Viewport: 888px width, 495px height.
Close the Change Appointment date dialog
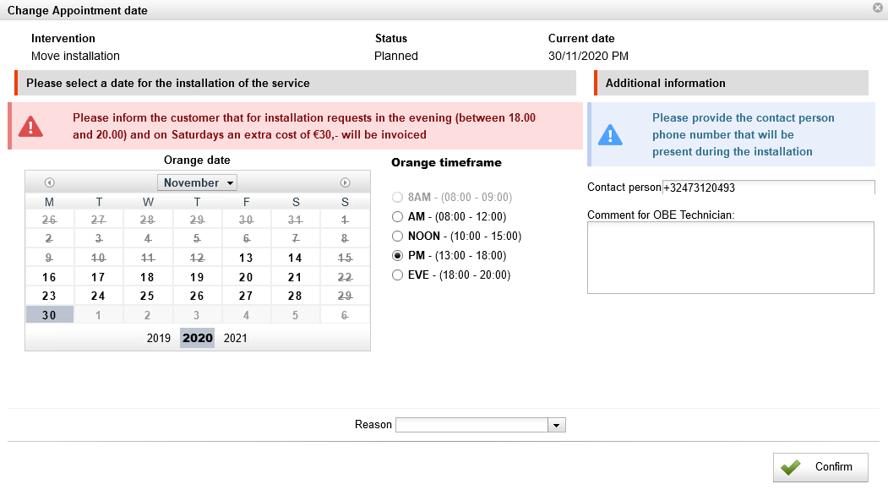[878, 8]
